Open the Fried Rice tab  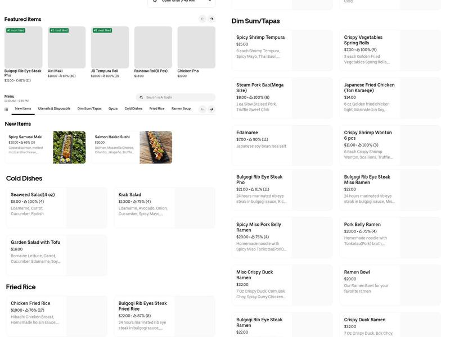[x=156, y=108]
